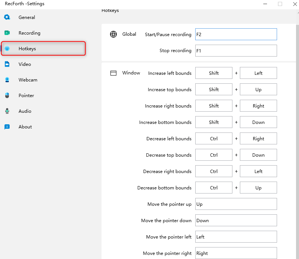Edit Shift modifier for Increase left bounds
299x259 pixels.
[x=214, y=73]
